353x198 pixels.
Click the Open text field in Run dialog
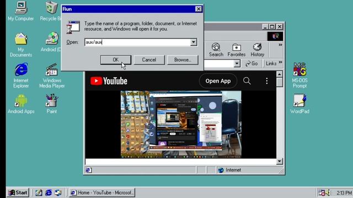click(137, 42)
